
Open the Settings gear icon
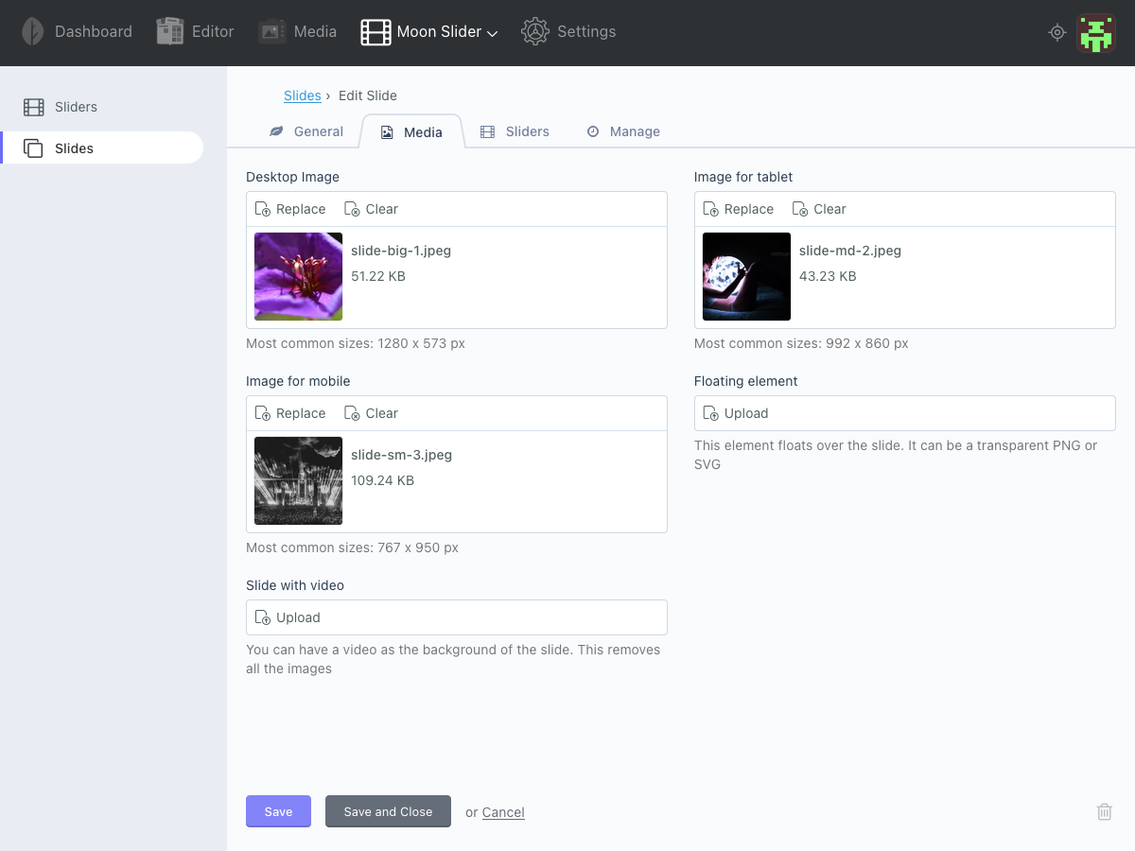point(535,31)
